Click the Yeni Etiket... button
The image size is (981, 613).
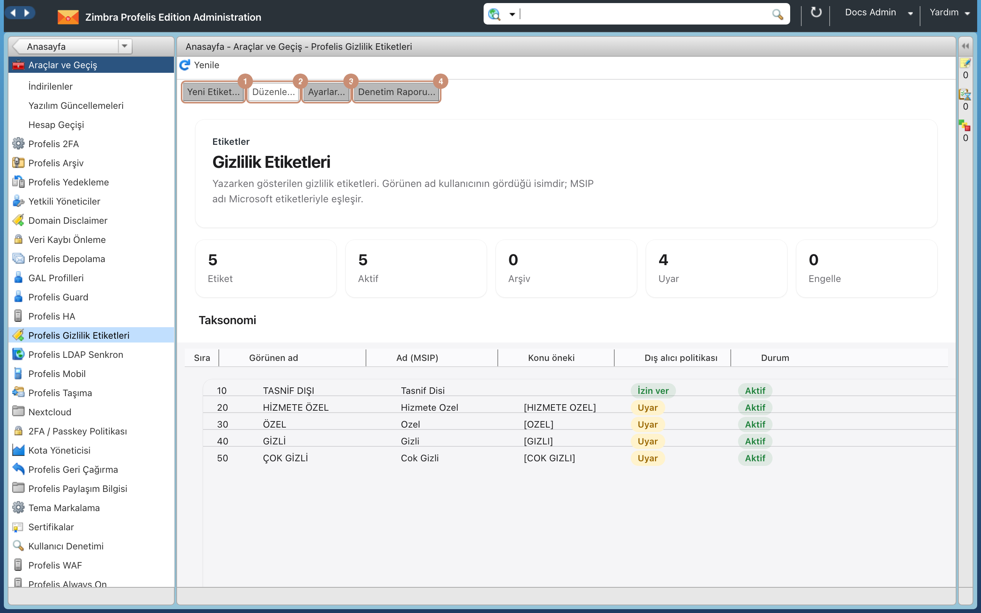213,92
